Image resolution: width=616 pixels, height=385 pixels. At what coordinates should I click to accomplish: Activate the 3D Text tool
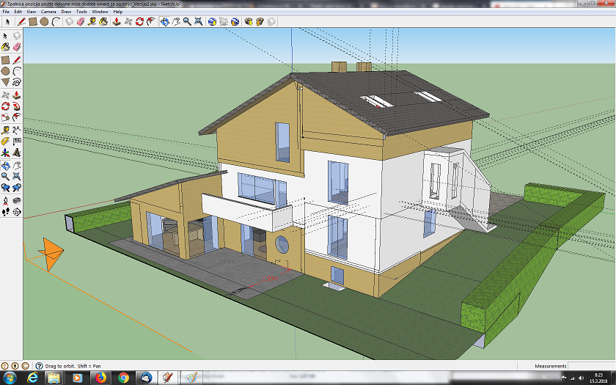pyautogui.click(x=16, y=153)
